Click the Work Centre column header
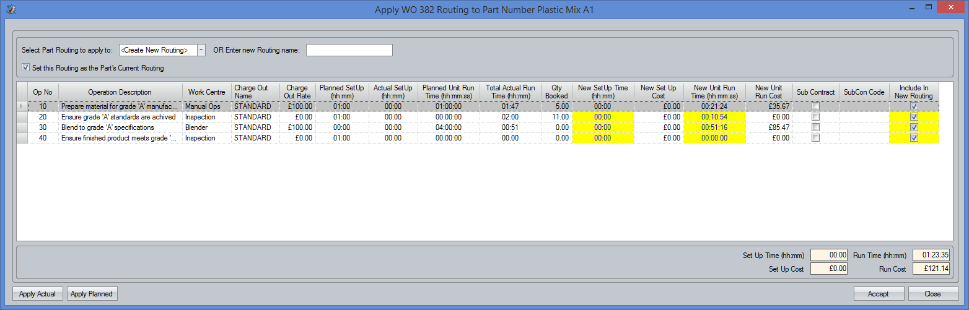This screenshot has width=969, height=310. pos(207,92)
